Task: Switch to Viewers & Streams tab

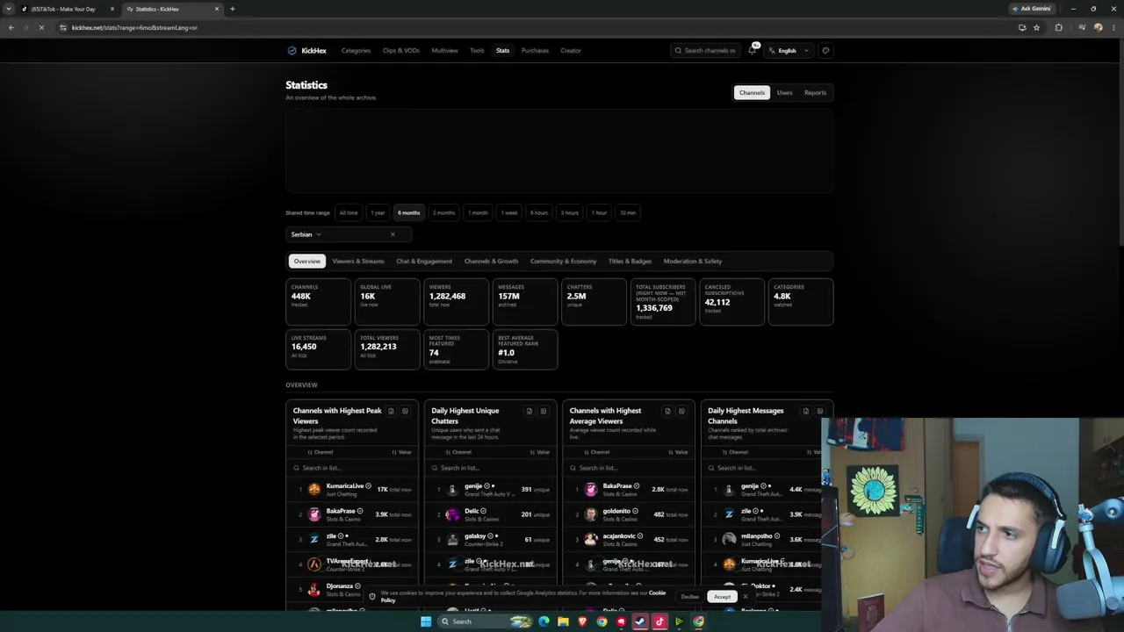Action: click(x=358, y=261)
